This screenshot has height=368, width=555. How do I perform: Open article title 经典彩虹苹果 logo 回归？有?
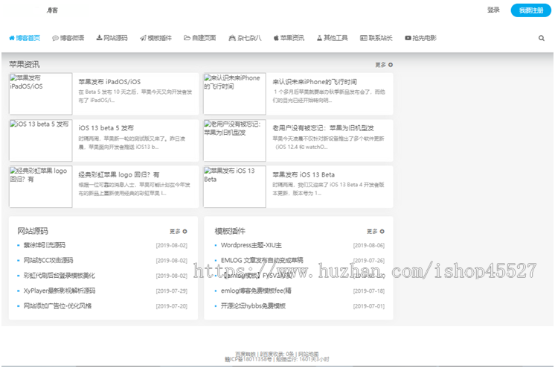118,175
